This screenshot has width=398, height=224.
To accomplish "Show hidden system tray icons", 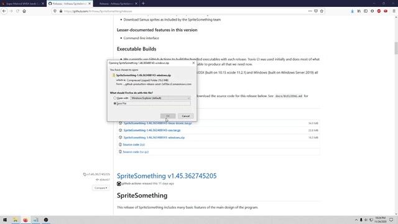I will 356,220.
